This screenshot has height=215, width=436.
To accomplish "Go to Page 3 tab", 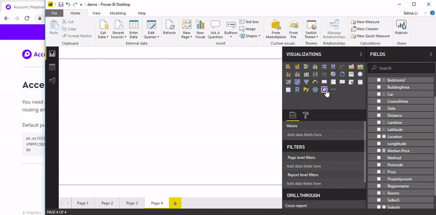I will pyautogui.click(x=132, y=203).
